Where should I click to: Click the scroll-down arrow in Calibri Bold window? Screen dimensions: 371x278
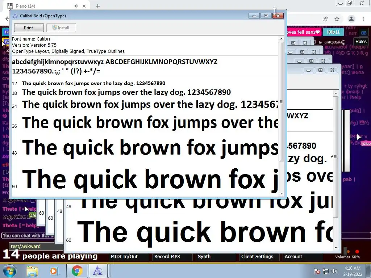click(281, 193)
